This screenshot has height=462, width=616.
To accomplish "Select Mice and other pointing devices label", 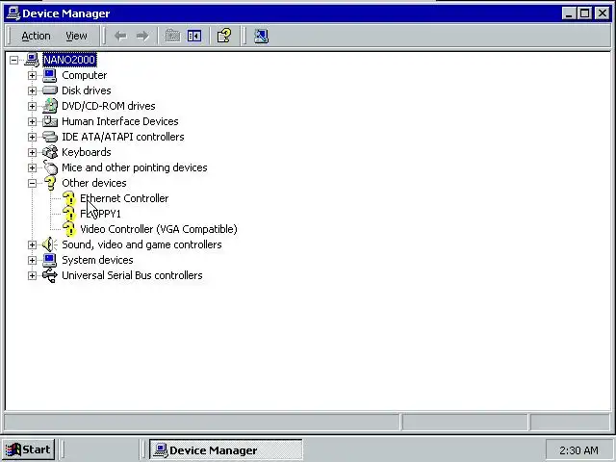I will point(135,167).
